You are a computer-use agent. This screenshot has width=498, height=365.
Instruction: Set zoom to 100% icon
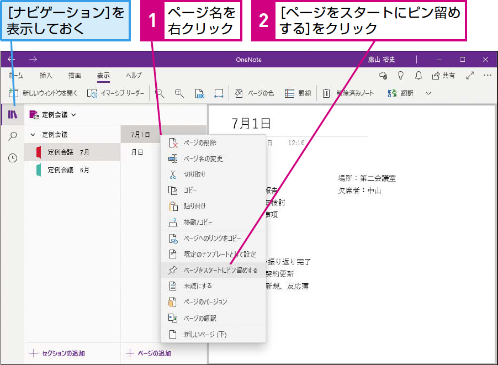click(199, 93)
